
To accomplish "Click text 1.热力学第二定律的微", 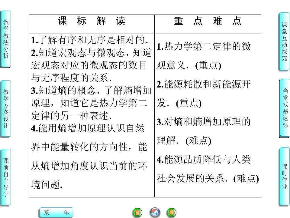I will coord(204,46).
